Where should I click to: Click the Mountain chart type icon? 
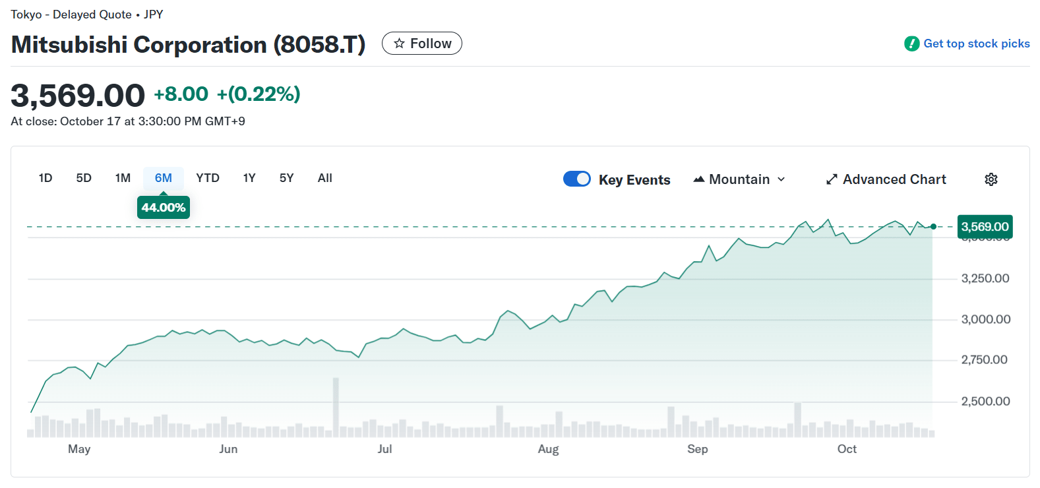pos(699,179)
